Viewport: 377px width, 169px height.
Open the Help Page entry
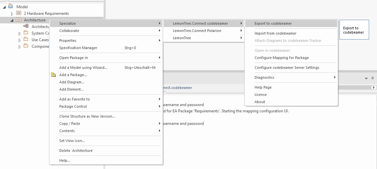tap(291, 87)
